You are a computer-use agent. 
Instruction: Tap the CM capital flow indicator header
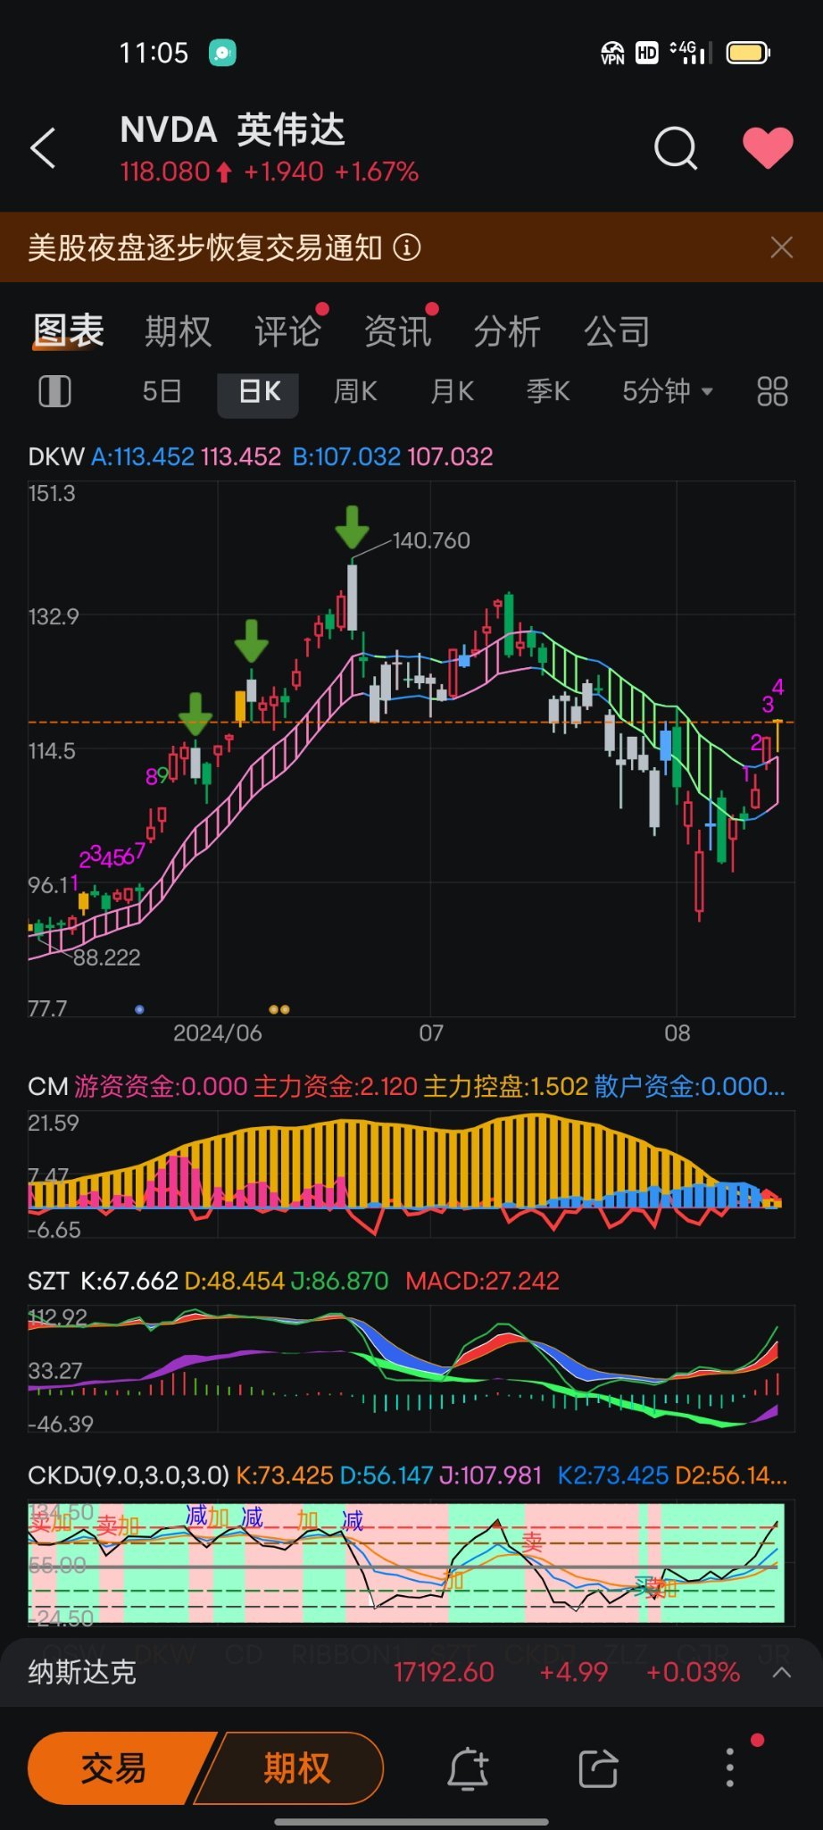(406, 1086)
